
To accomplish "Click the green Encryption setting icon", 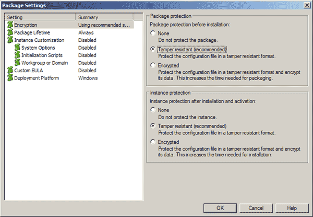I will [x=10, y=25].
